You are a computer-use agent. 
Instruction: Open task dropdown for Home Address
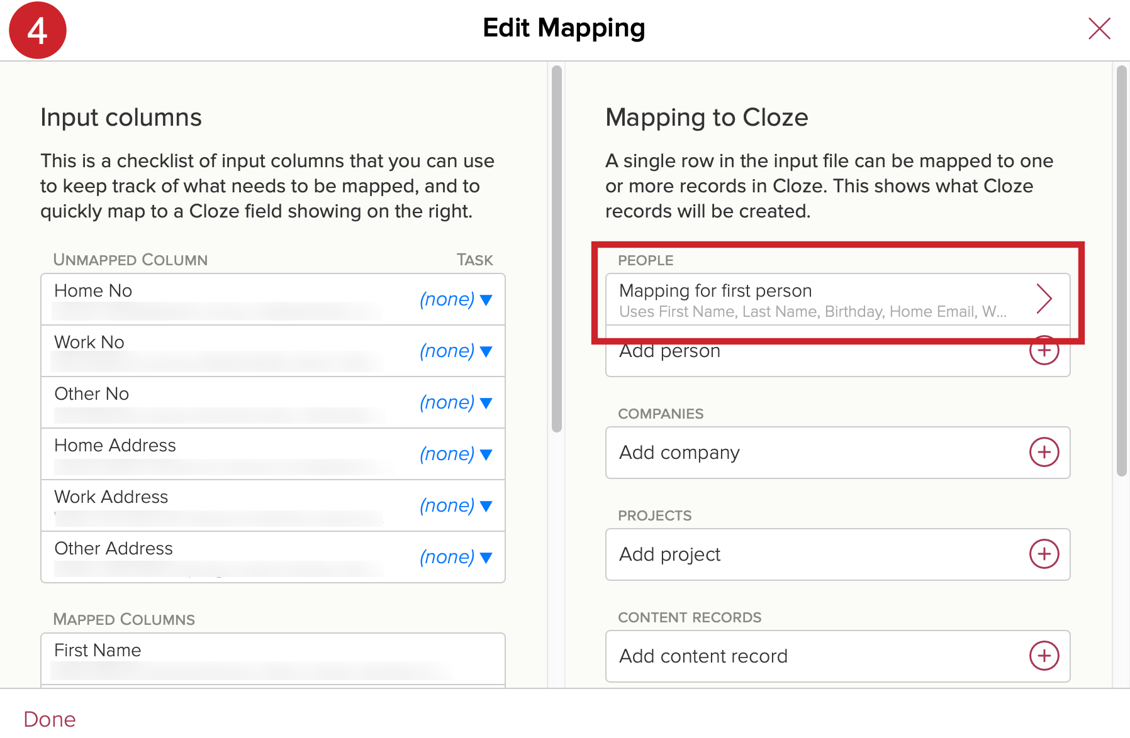coord(456,454)
